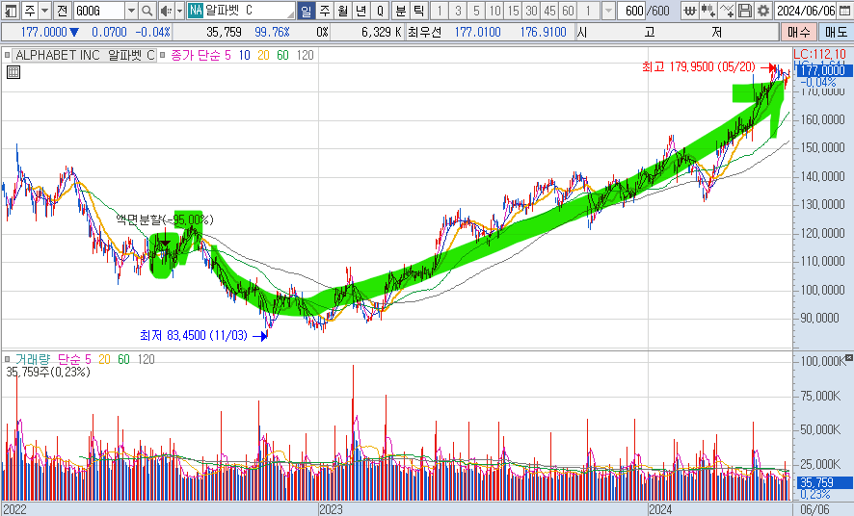Click the GOOG ticker input field

(x=99, y=11)
